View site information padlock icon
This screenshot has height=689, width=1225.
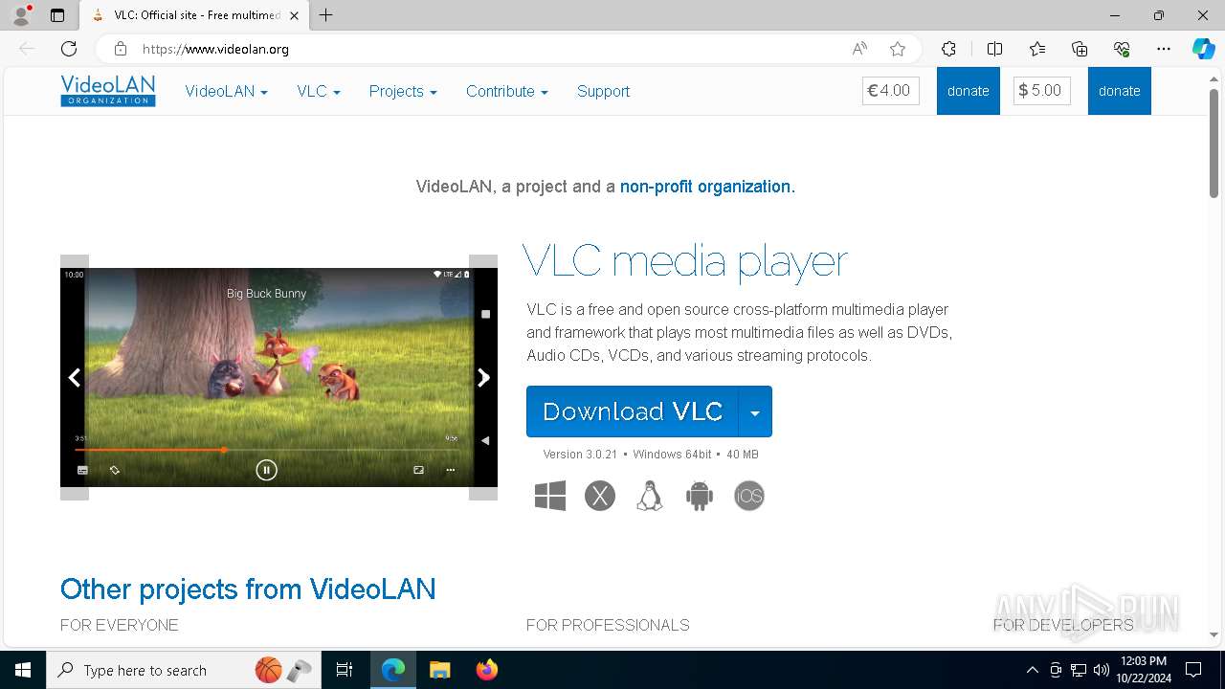point(121,49)
